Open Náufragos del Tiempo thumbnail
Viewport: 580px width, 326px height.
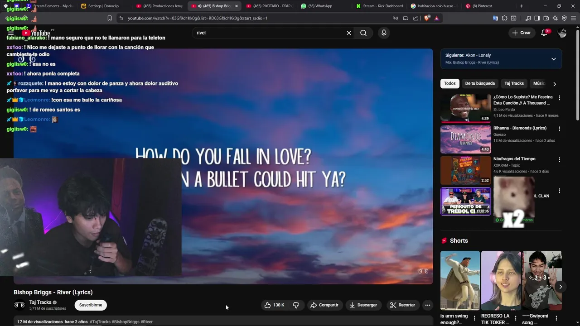[x=465, y=170]
